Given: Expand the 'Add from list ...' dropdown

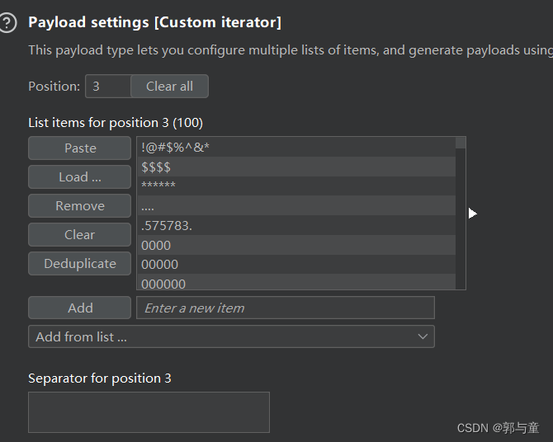Looking at the screenshot, I should (231, 336).
